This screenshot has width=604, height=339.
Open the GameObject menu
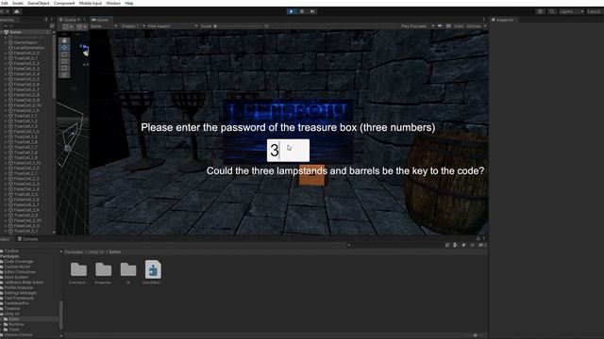tap(39, 3)
